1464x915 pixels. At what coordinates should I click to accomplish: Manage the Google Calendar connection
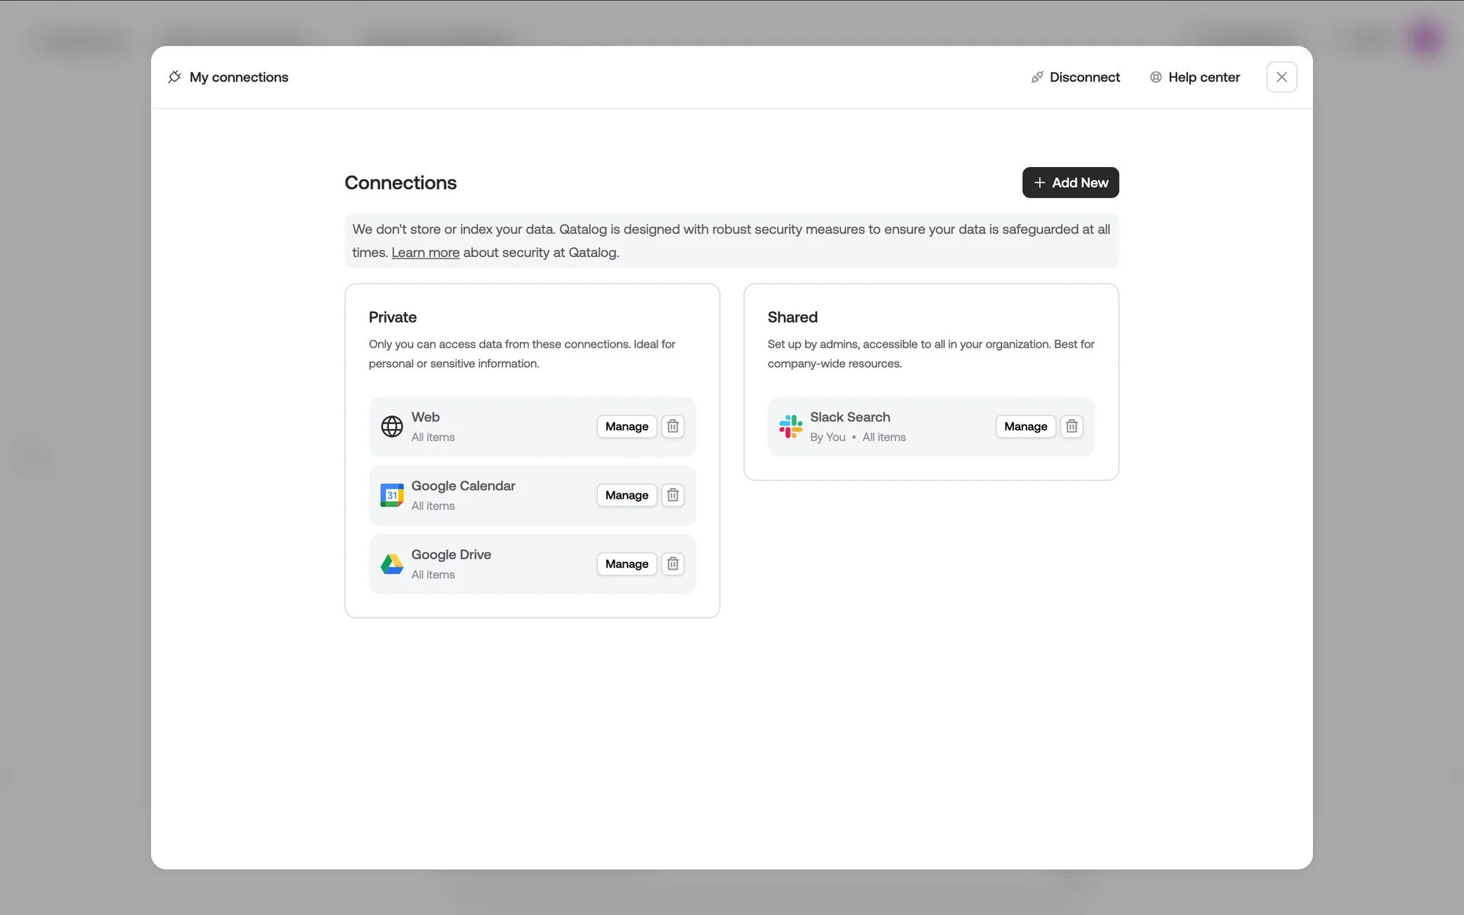(x=626, y=495)
